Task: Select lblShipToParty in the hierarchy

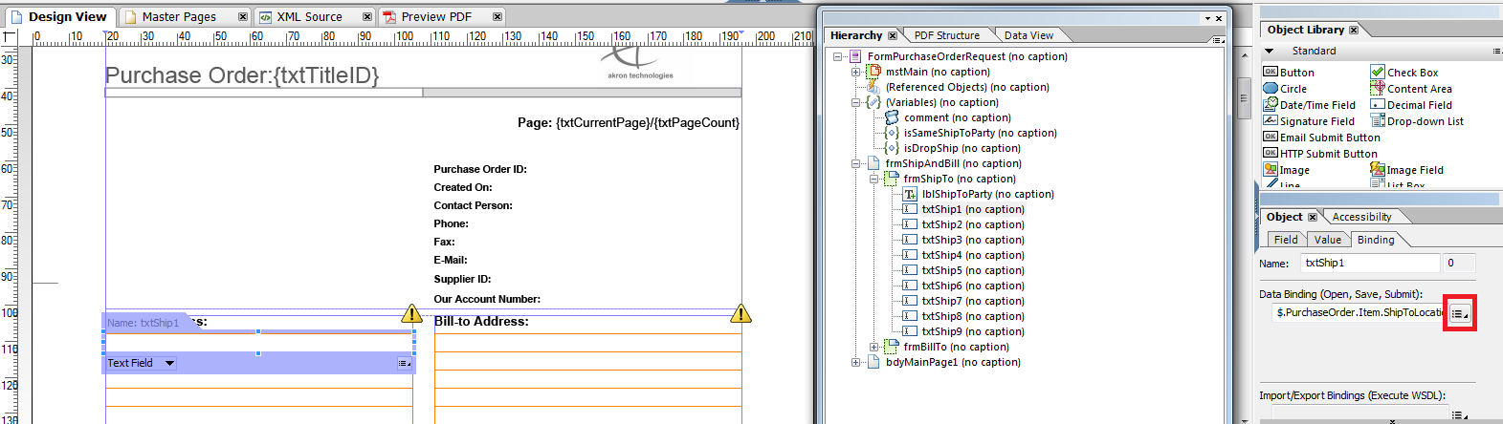Action: tap(987, 194)
